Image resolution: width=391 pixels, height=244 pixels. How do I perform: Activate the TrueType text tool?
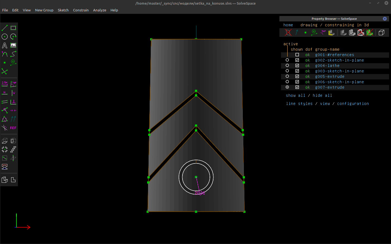[5, 45]
